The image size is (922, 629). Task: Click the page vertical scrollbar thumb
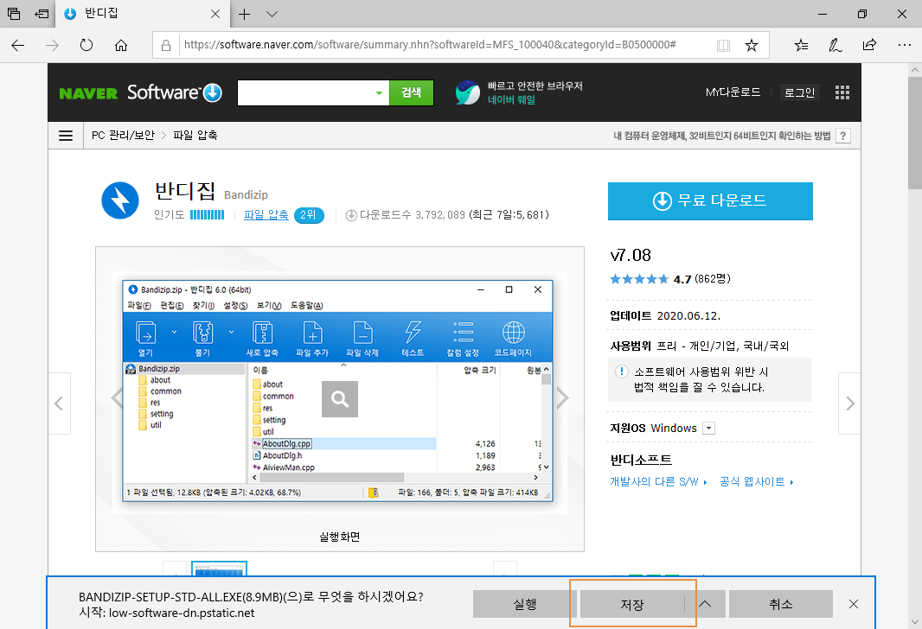915,132
